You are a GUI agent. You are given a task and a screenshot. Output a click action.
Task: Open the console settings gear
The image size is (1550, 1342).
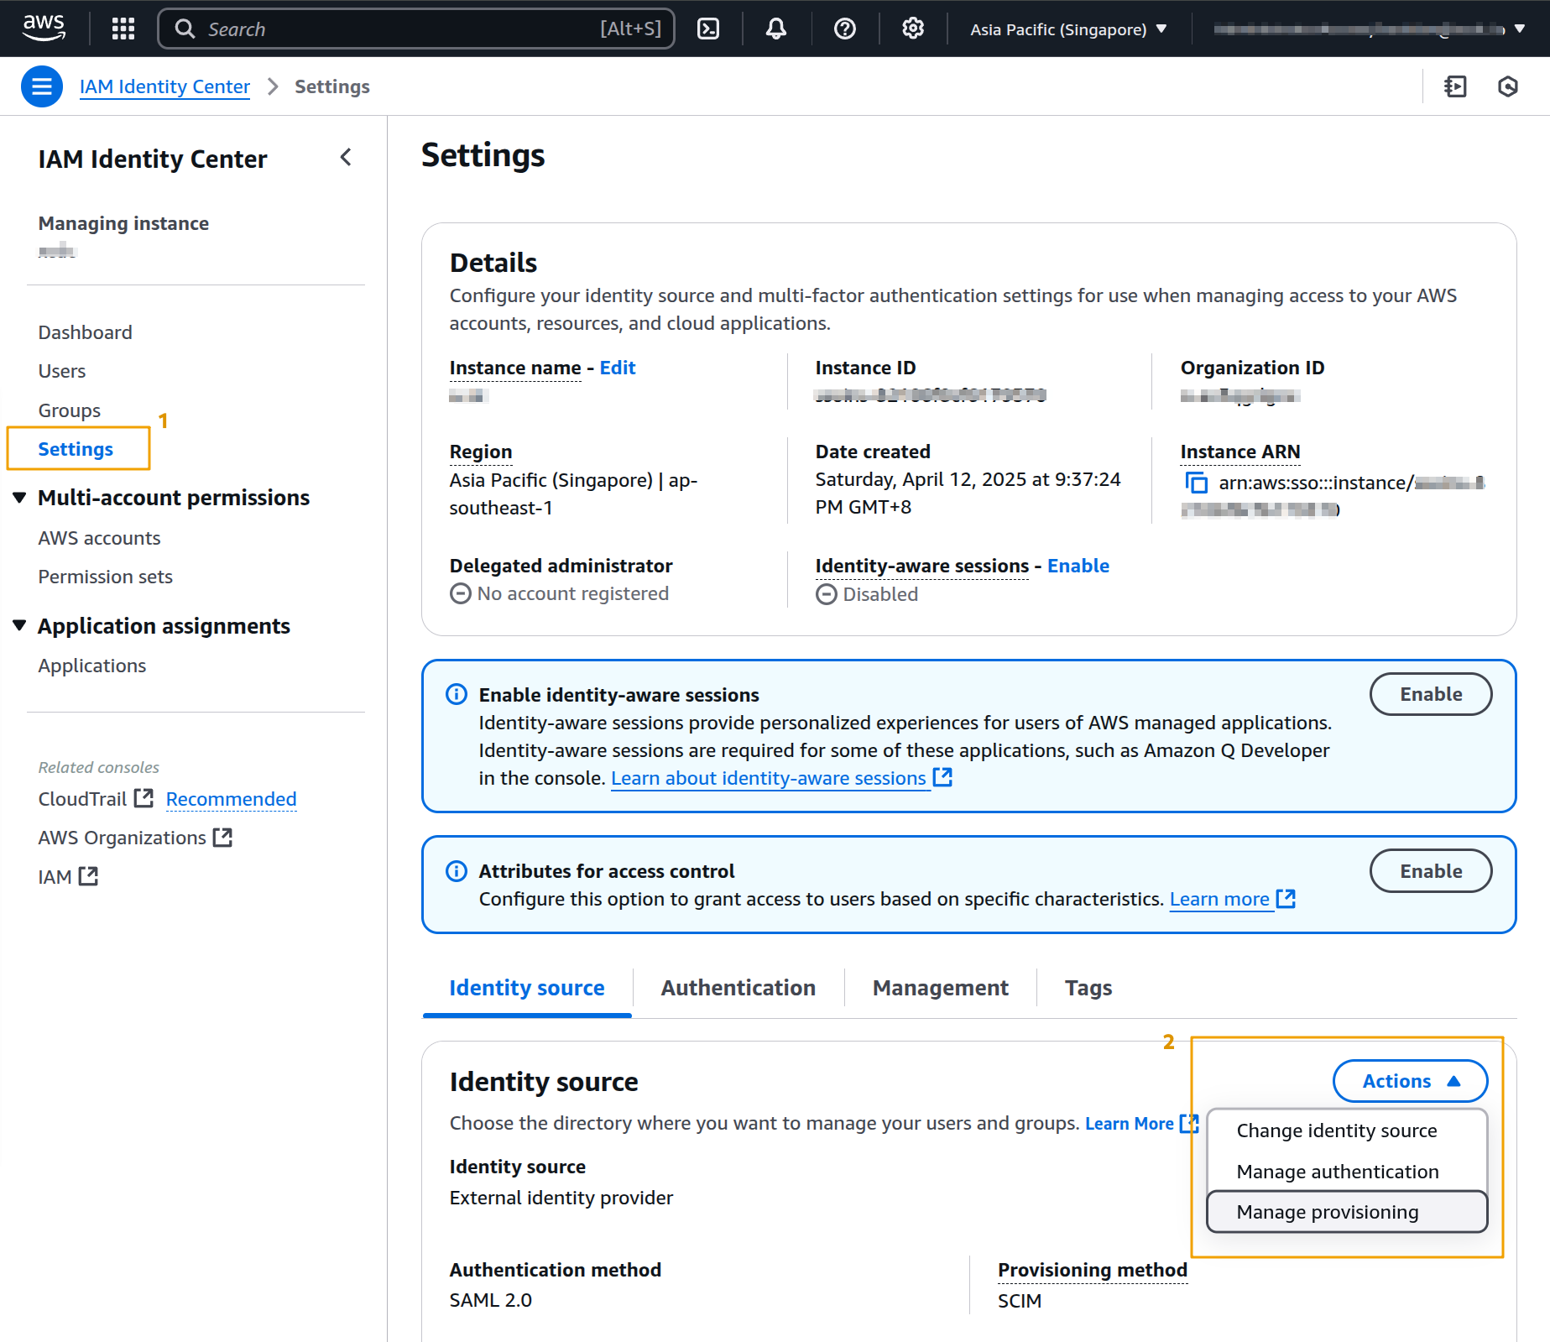coord(913,29)
